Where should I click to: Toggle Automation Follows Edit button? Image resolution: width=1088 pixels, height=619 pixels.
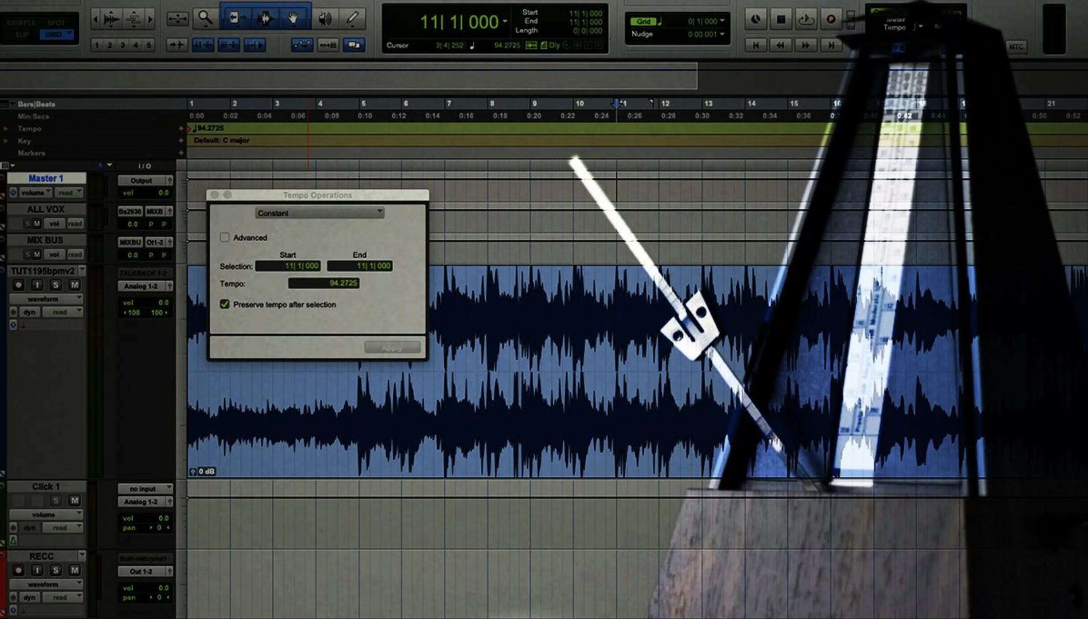click(302, 45)
